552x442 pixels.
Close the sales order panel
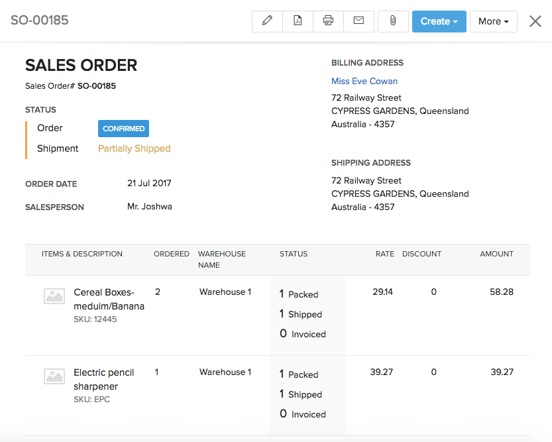click(535, 21)
